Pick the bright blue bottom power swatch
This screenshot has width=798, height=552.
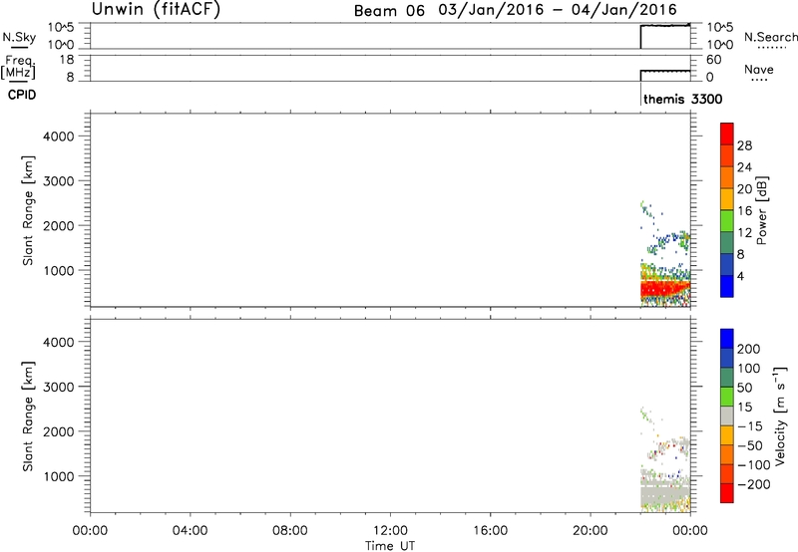pos(727,286)
